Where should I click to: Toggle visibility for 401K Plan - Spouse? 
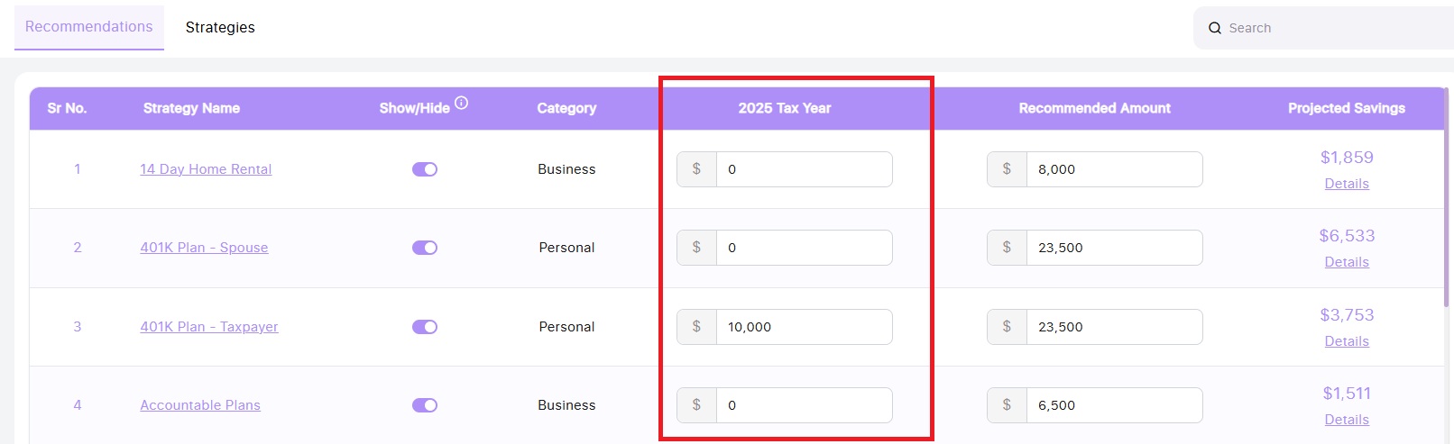[x=425, y=248]
